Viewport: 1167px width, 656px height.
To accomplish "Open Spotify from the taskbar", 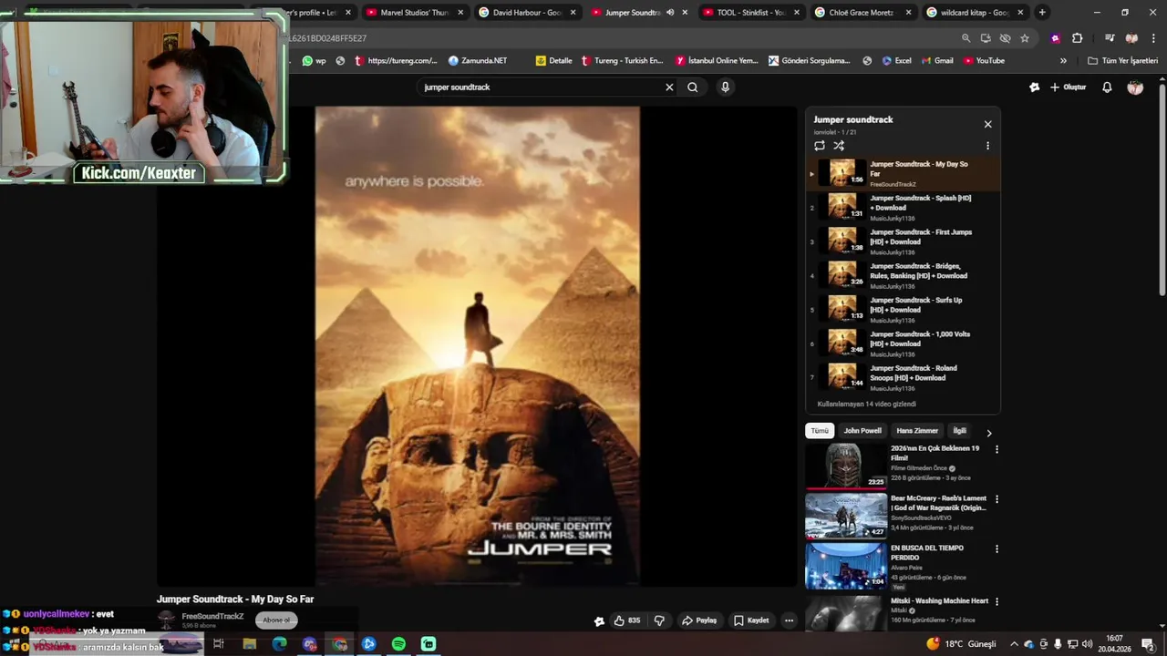I will coord(398,644).
